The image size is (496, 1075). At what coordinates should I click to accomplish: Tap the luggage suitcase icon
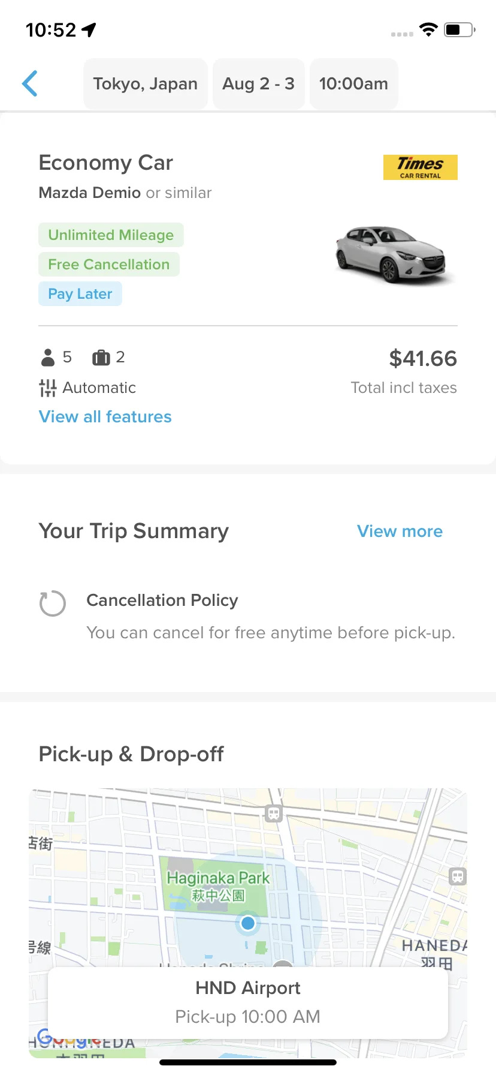click(x=101, y=358)
